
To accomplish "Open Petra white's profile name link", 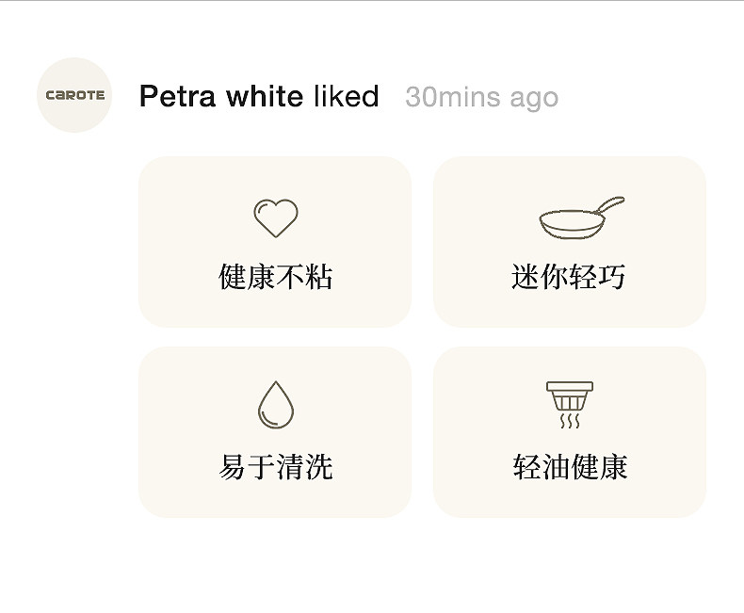I will [x=221, y=96].
